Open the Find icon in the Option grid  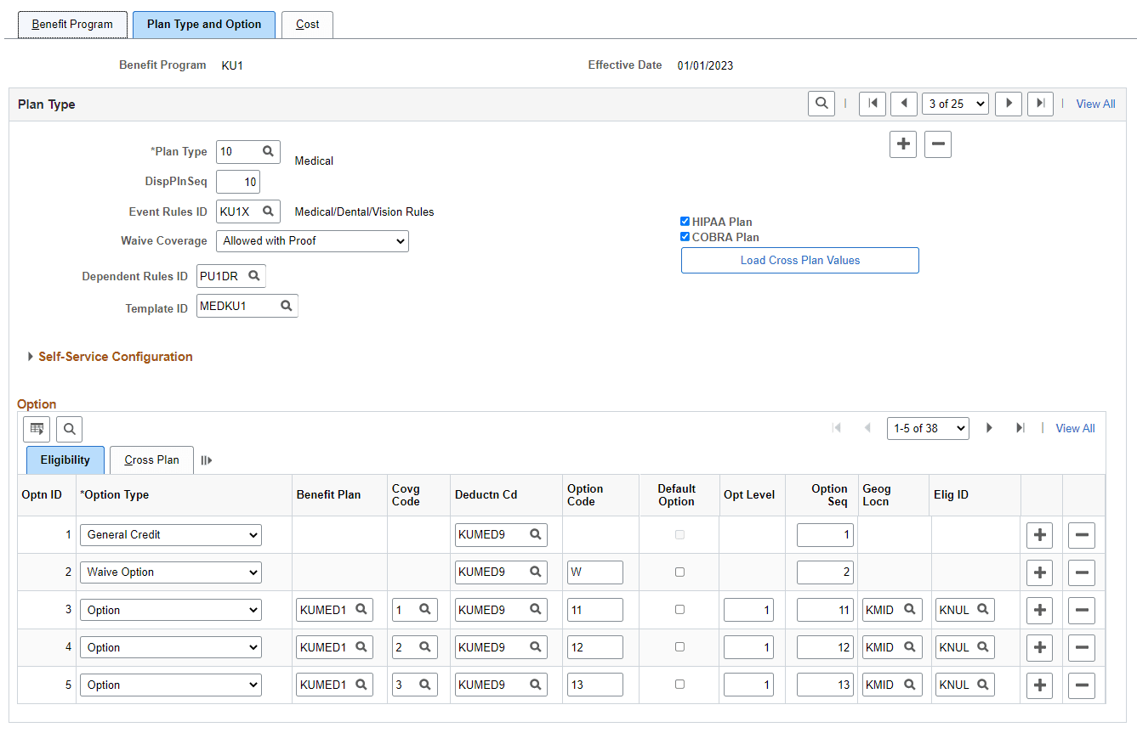coord(68,429)
